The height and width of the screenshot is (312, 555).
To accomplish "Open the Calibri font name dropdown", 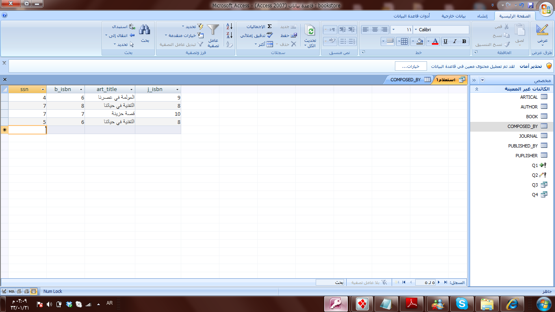I will tap(416, 30).
